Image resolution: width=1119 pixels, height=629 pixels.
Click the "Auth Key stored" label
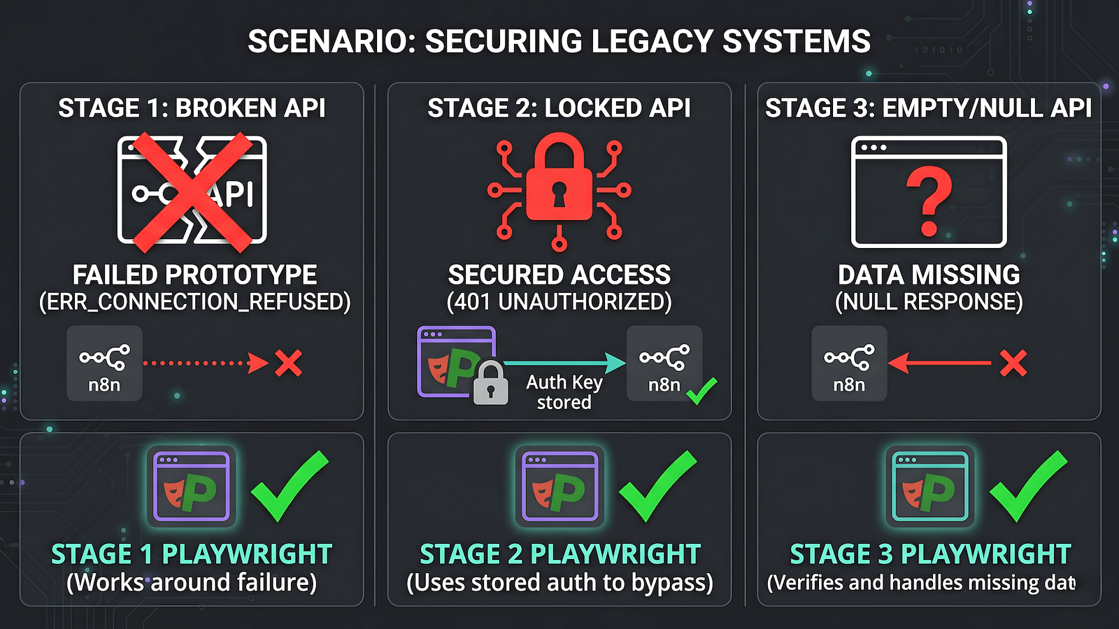point(564,392)
